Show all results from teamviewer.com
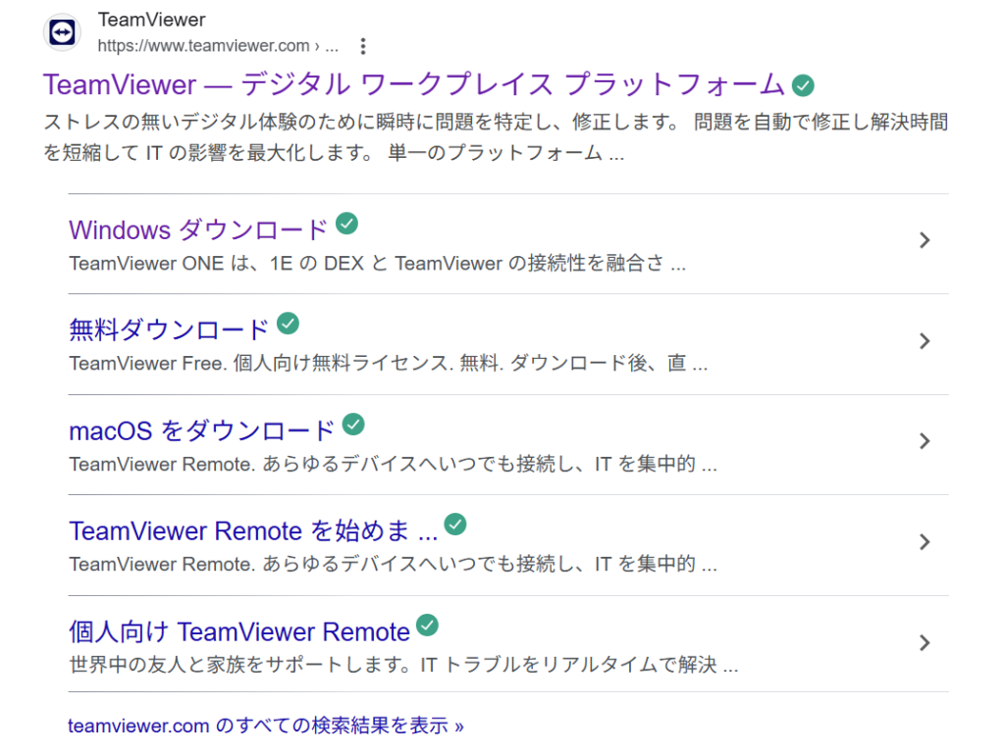 coord(265,727)
